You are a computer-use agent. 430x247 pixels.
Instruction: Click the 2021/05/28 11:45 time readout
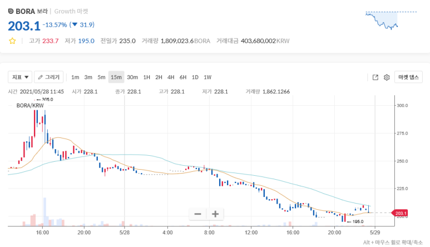42,92
